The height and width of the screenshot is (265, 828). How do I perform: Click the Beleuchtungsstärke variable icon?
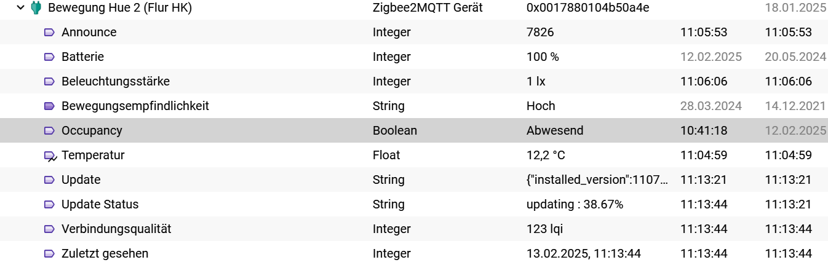click(x=50, y=82)
